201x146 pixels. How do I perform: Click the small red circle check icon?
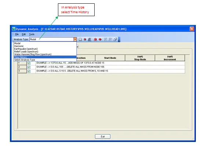click(85, 39)
